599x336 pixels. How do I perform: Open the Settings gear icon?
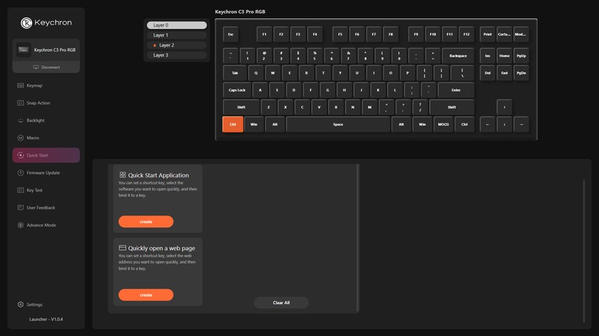coord(20,305)
